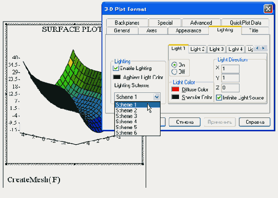Open the QuickPlot Data tab
This screenshot has width=278, height=198.
[x=245, y=23]
